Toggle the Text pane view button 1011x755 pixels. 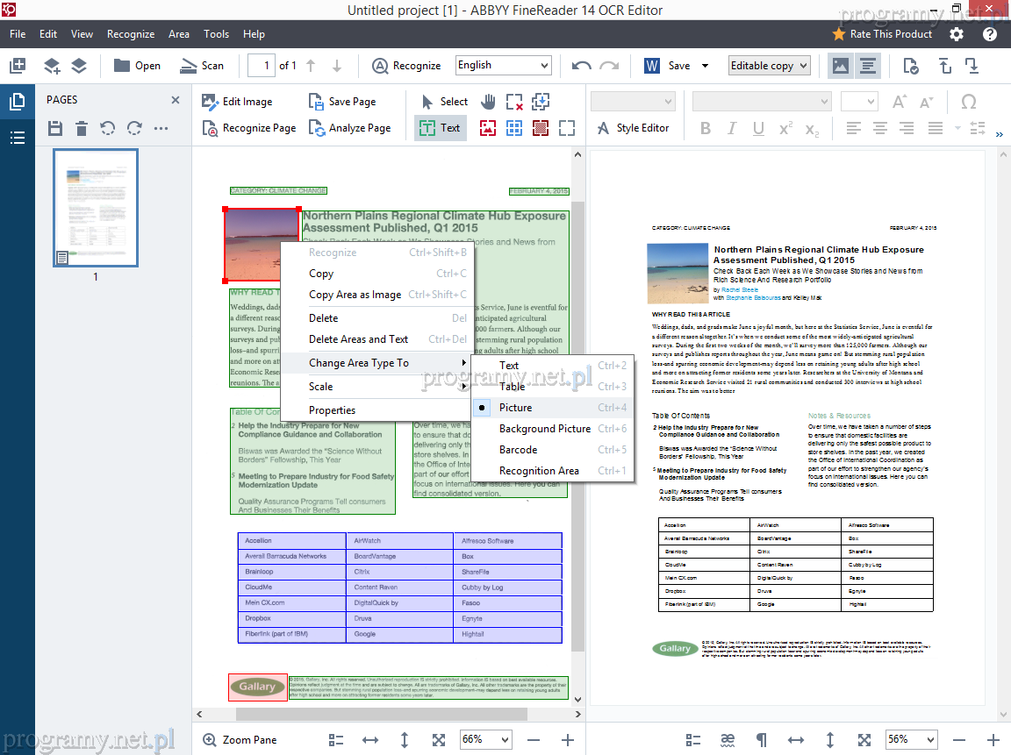point(868,66)
